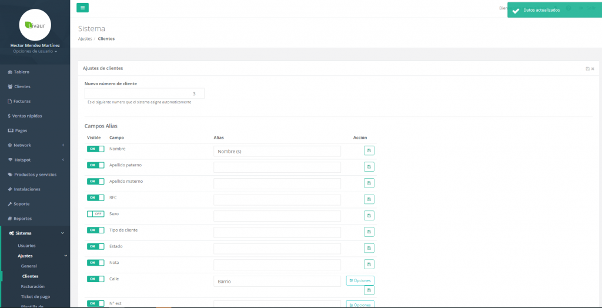The width and height of the screenshot is (602, 308).
Task: Save the Apellido paterno alias row
Action: point(369,167)
